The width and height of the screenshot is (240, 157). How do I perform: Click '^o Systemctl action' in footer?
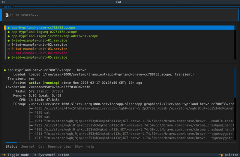(51, 155)
